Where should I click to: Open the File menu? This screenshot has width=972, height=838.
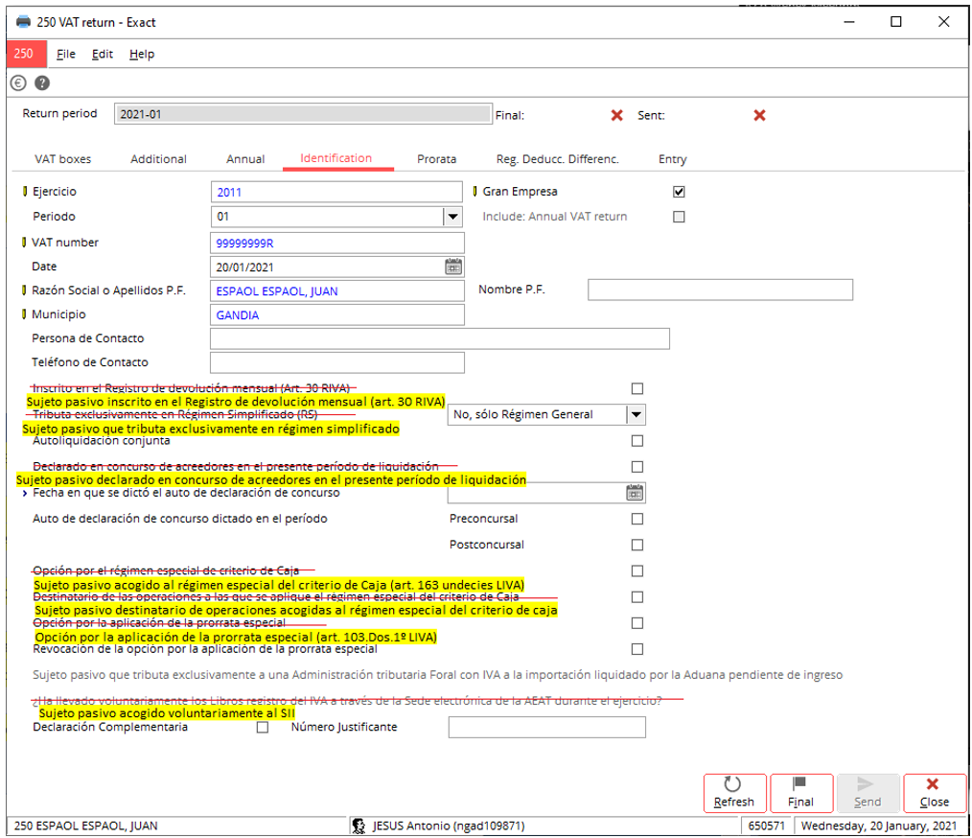click(66, 54)
